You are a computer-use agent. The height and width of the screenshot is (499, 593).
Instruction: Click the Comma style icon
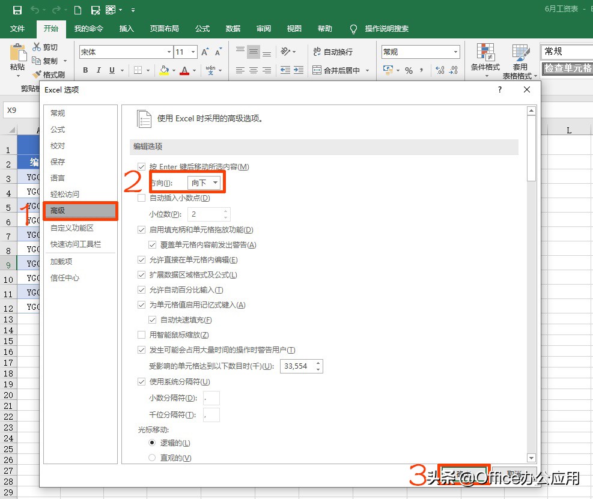click(421, 70)
